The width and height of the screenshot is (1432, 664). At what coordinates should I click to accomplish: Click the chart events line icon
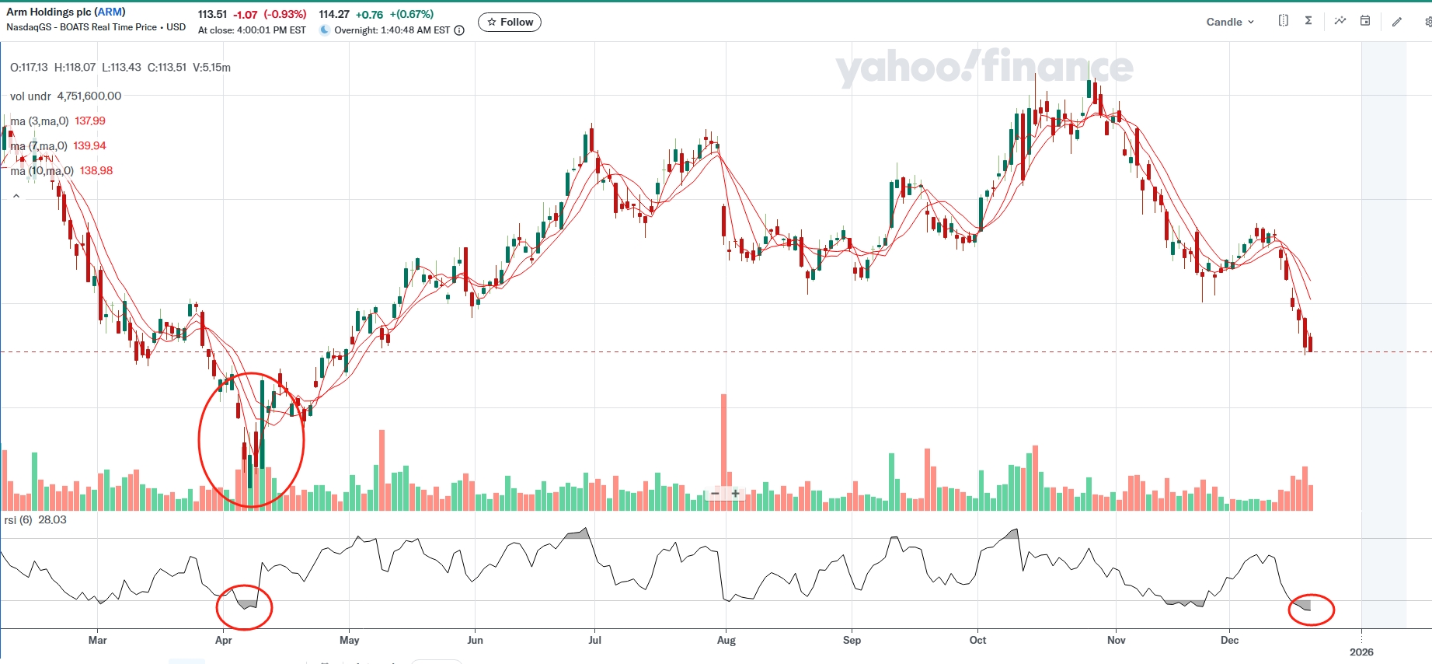(1340, 21)
